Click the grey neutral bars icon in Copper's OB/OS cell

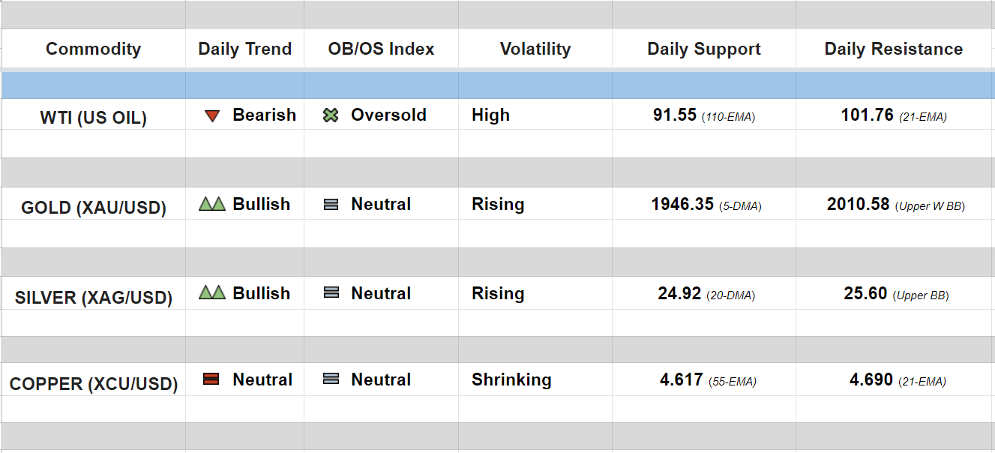(x=331, y=379)
